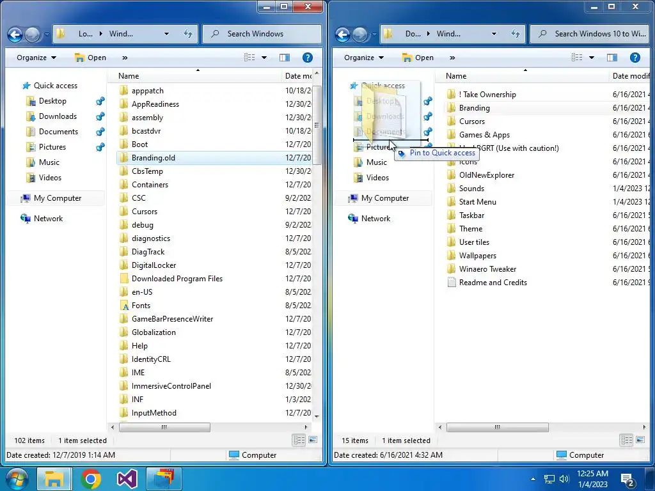Open Visual Studio from taskbar
The width and height of the screenshot is (655, 491).
(x=127, y=479)
